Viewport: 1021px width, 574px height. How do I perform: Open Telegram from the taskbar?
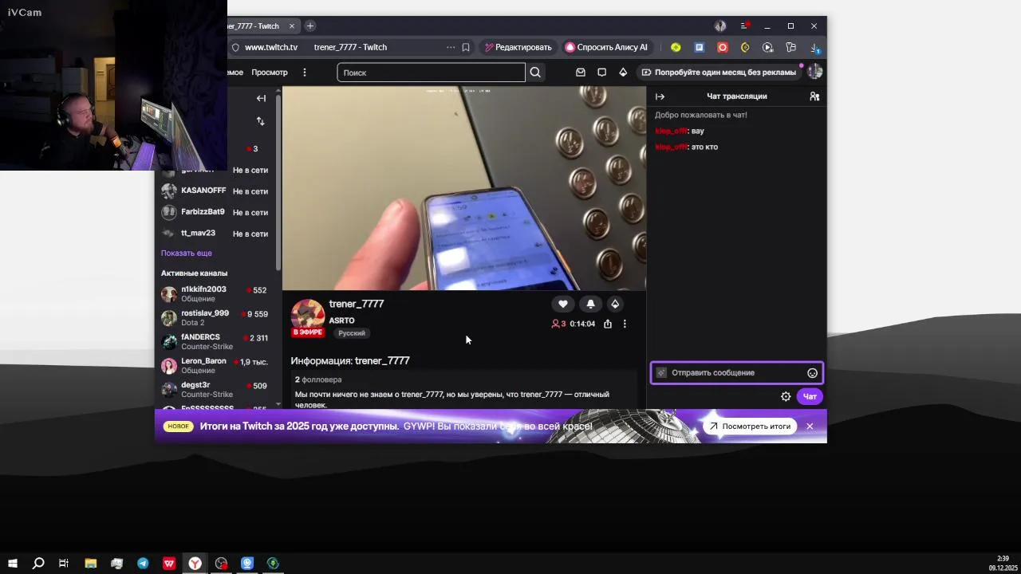pos(143,563)
